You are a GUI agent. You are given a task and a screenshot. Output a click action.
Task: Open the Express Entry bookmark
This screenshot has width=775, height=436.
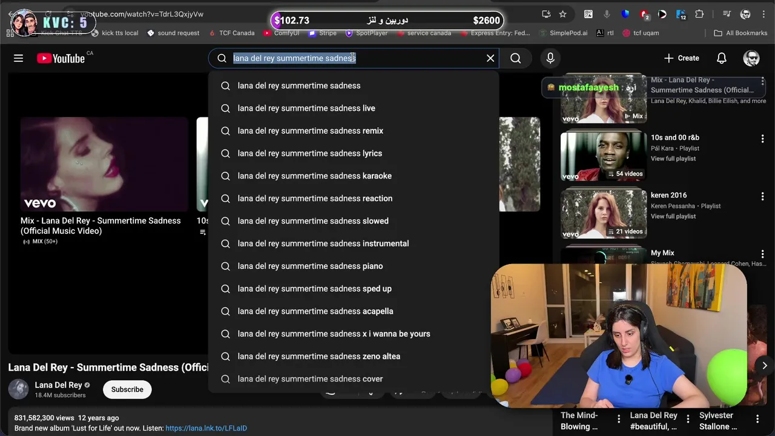click(495, 33)
